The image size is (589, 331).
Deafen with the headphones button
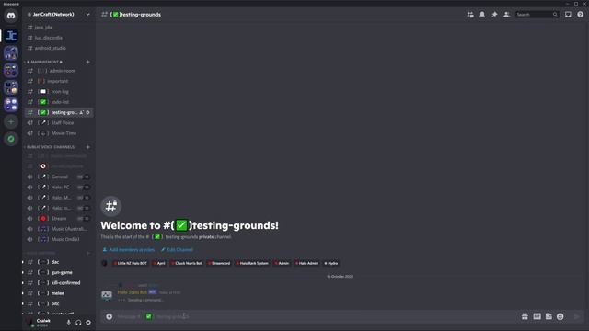point(78,323)
